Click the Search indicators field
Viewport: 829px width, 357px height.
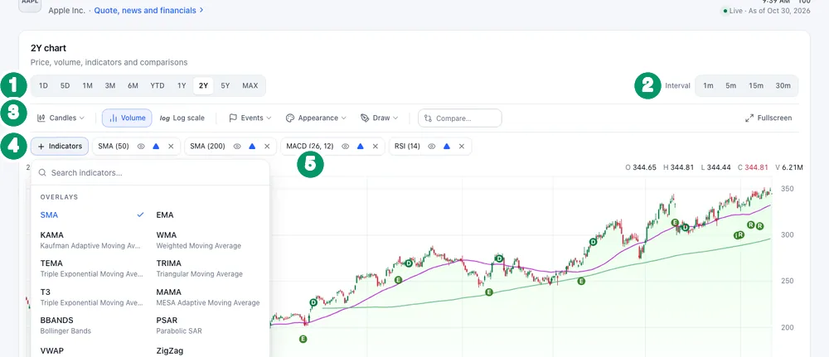[150, 172]
